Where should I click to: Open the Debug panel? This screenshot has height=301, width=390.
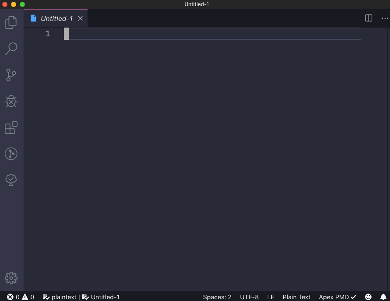point(11,101)
